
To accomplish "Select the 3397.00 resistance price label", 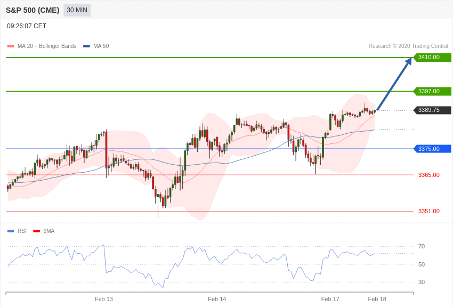I will (432, 91).
